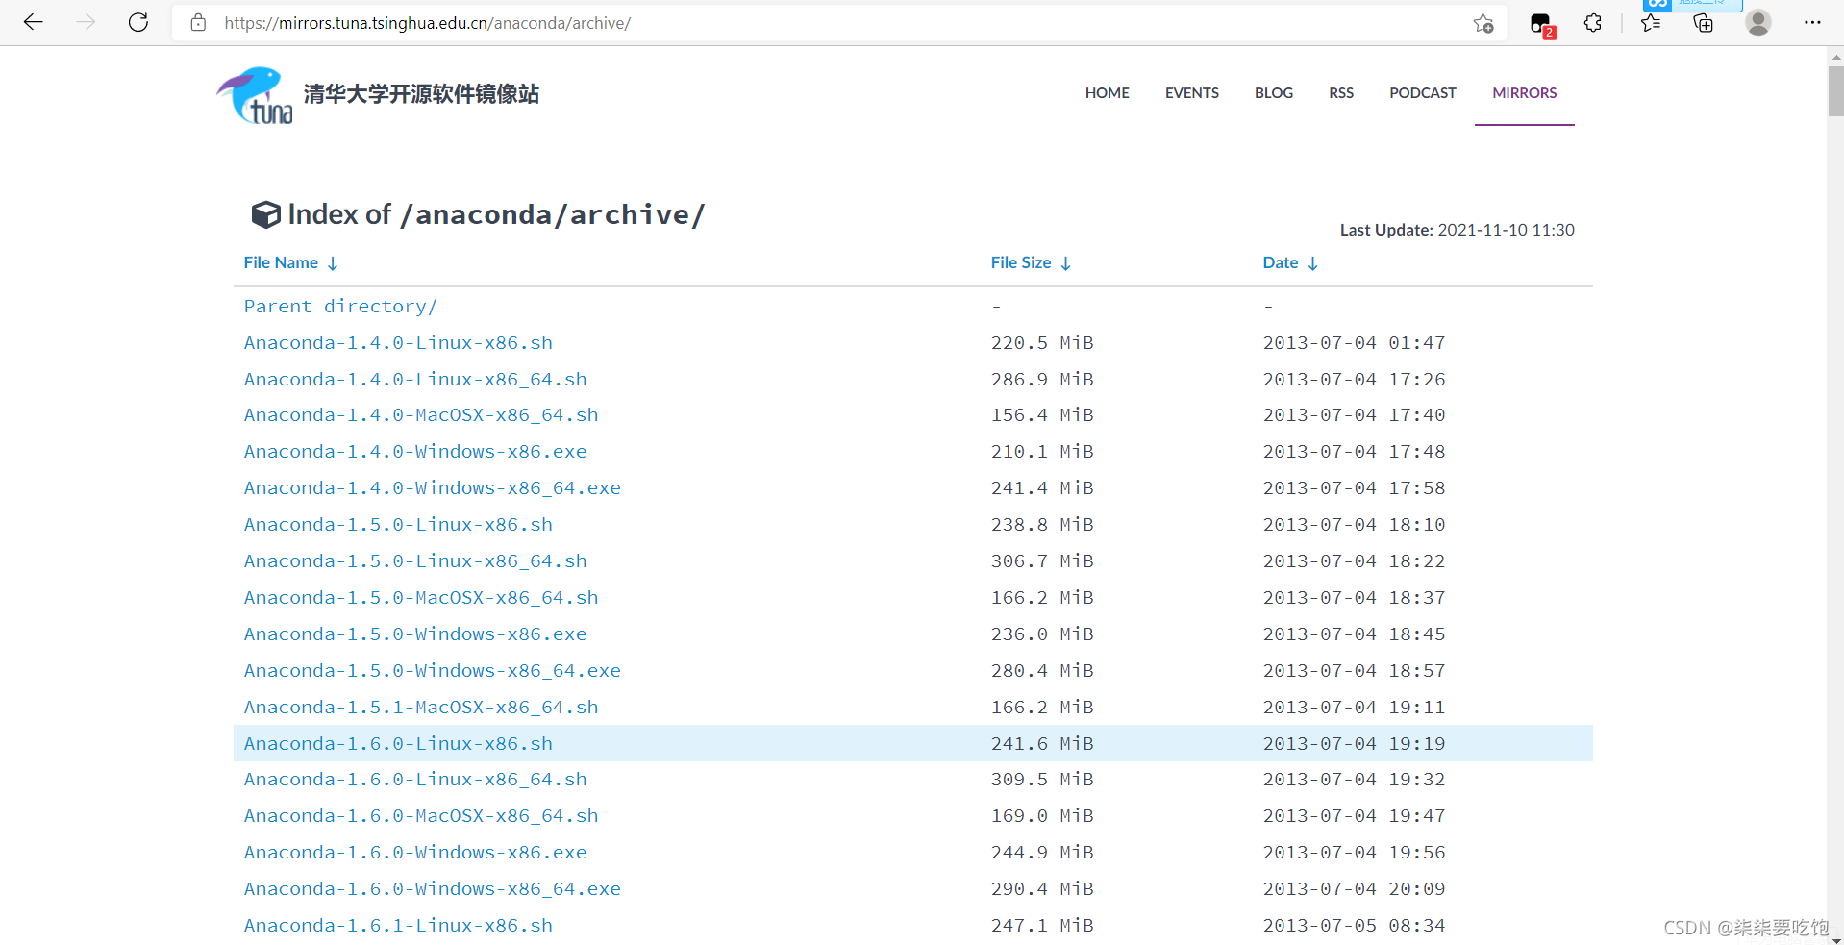Open the Extensions puzzle icon
Screen dimensions: 1844x945
(x=1593, y=23)
